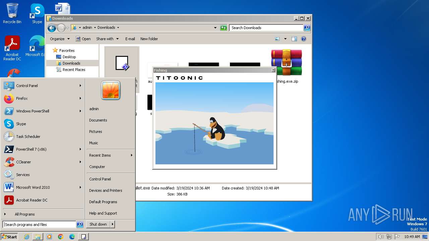Open admin user folder link
The width and height of the screenshot is (429, 241).
pyautogui.click(x=94, y=109)
